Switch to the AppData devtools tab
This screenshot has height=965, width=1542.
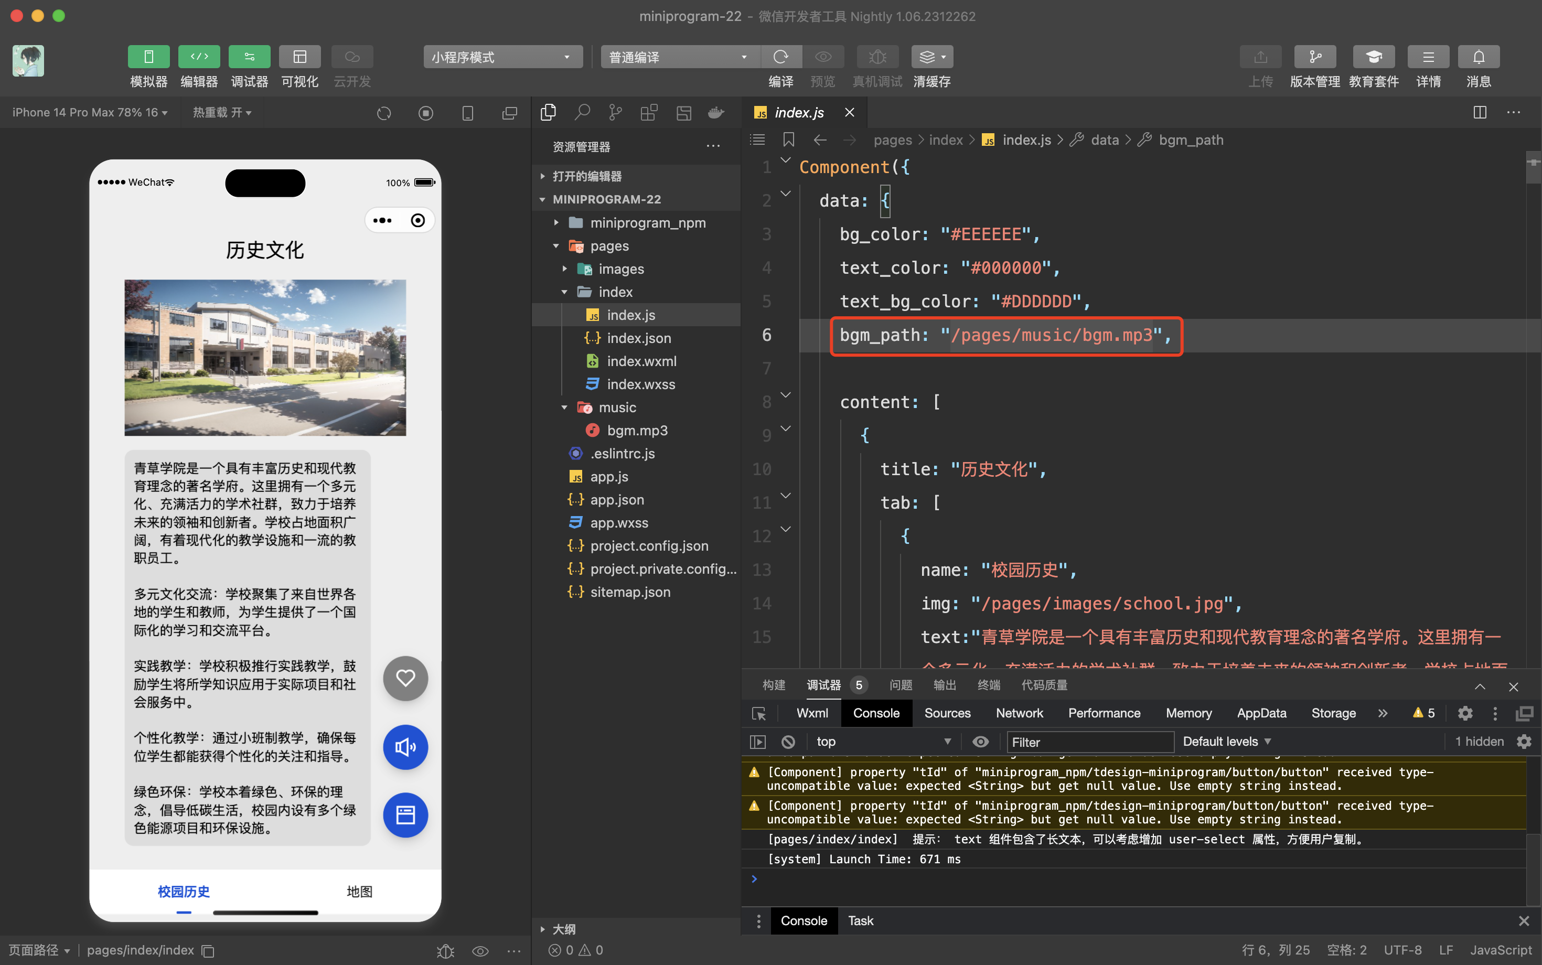(1261, 714)
